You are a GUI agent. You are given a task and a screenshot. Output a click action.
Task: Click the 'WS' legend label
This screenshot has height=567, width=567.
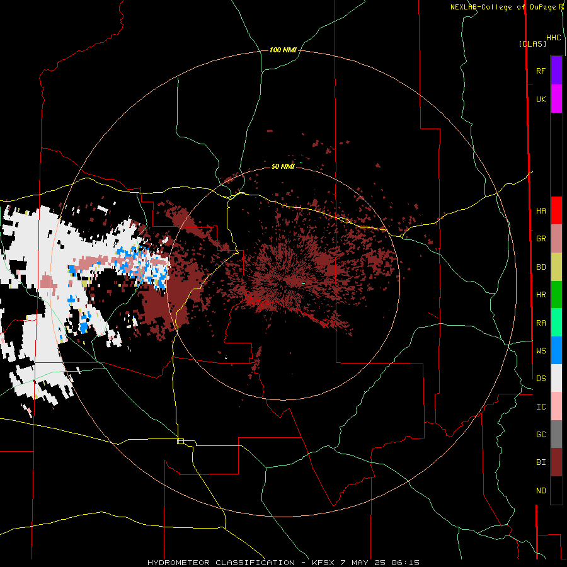coord(541,350)
